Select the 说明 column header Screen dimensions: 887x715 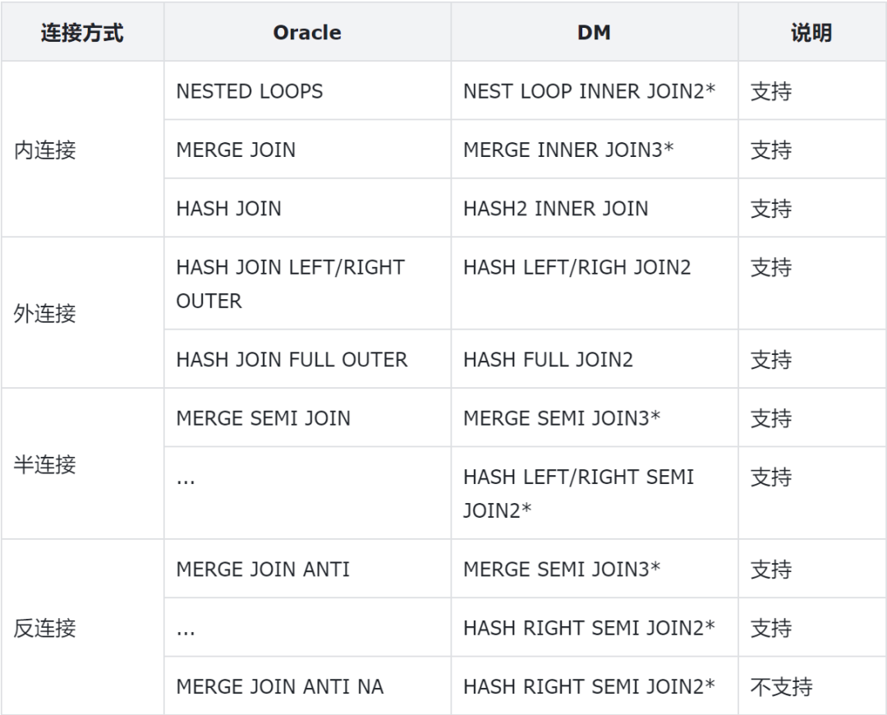click(811, 33)
